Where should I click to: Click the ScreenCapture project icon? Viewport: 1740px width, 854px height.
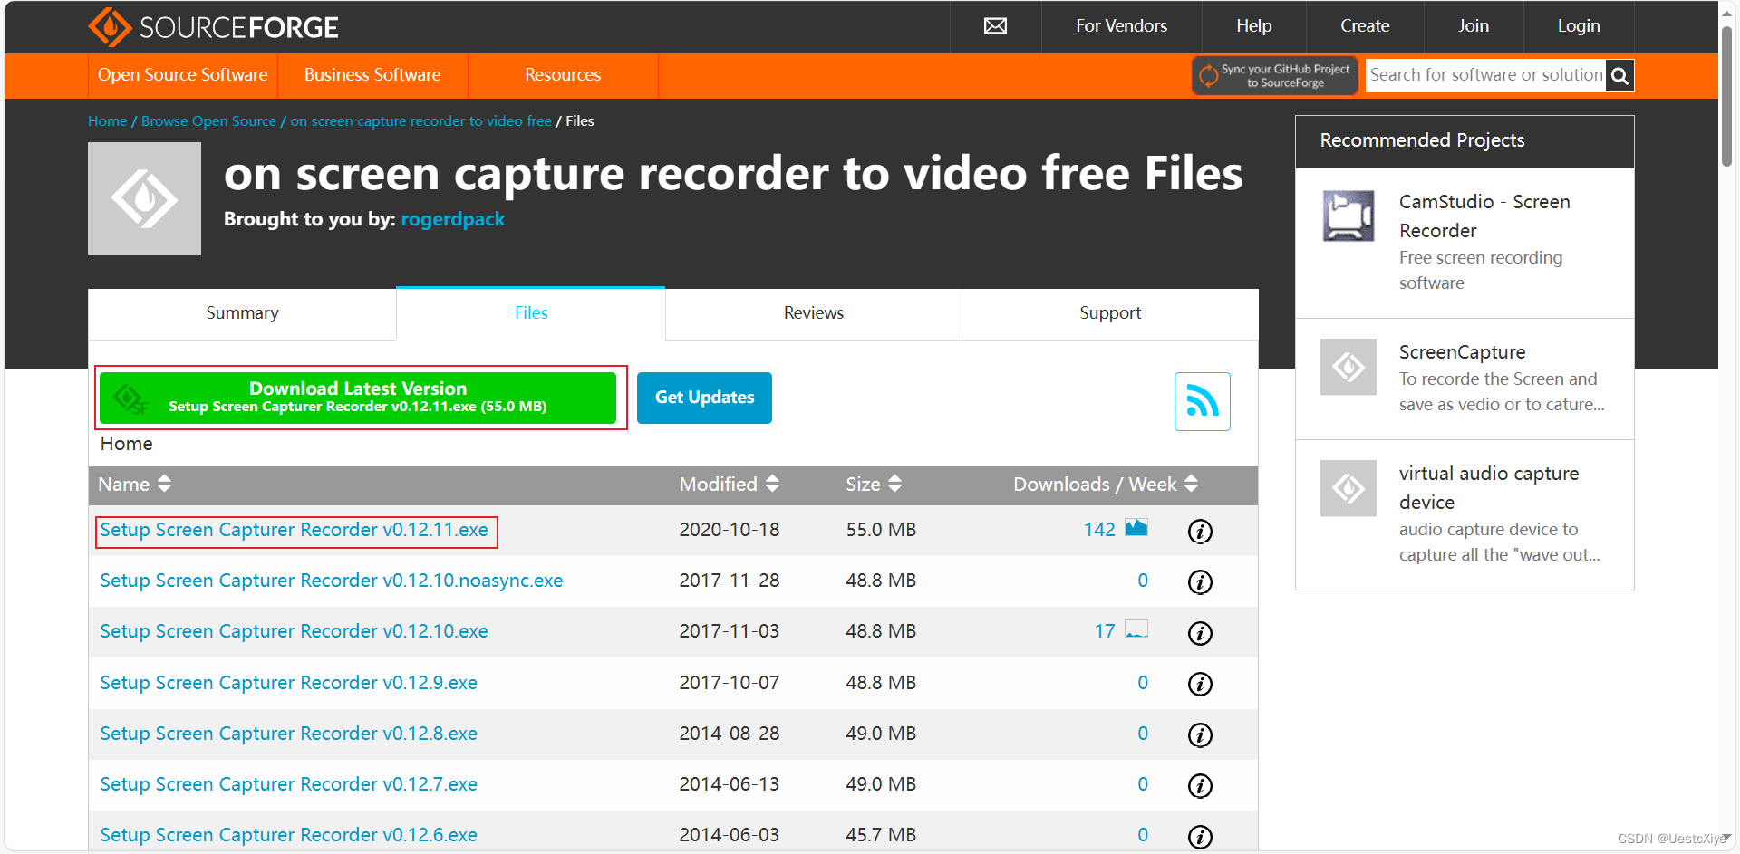tap(1348, 367)
